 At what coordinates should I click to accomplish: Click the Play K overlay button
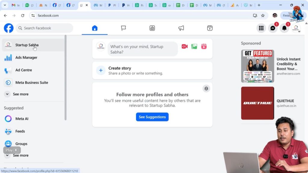click(x=12, y=150)
